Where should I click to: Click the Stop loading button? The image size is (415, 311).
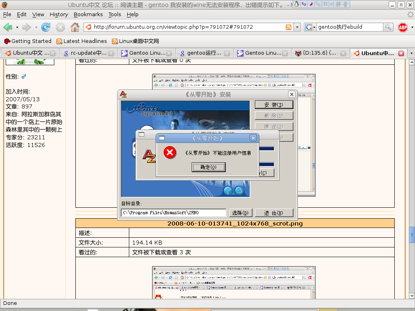[60, 27]
